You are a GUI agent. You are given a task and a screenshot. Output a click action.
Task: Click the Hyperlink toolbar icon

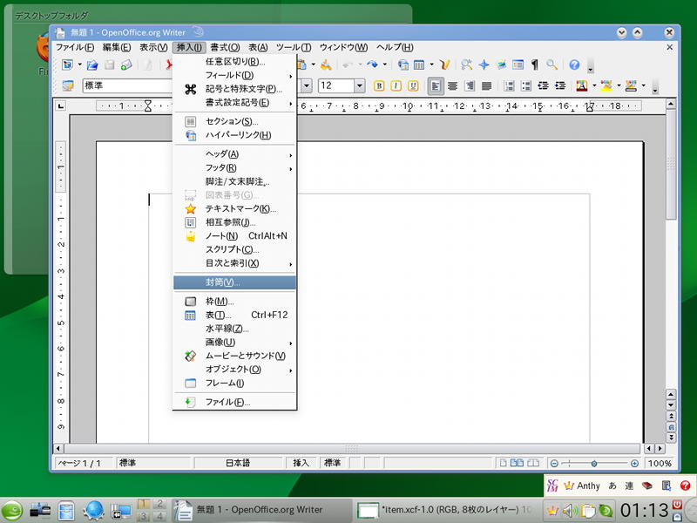click(x=403, y=65)
